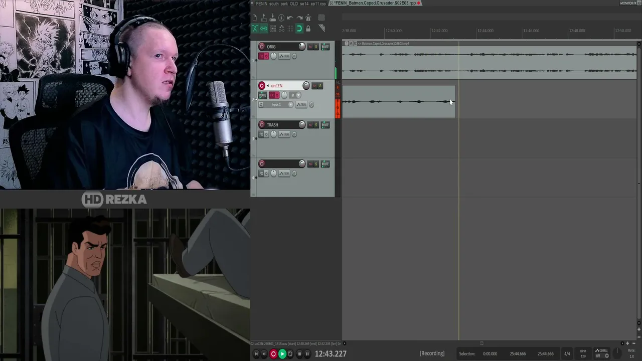
Task: Click the transport Record button
Action: [273, 354]
